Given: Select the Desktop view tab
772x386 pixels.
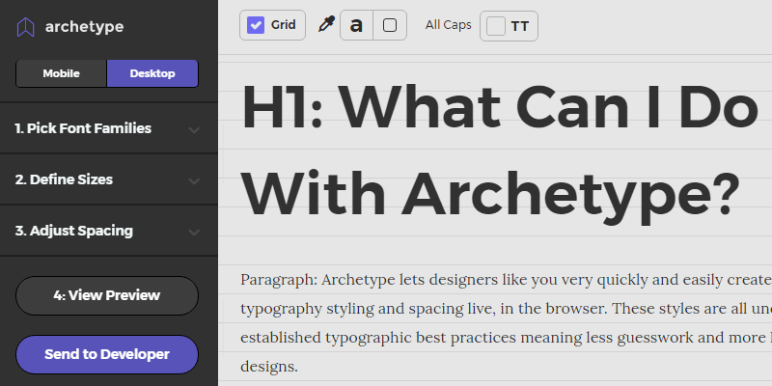Looking at the screenshot, I should (x=152, y=73).
